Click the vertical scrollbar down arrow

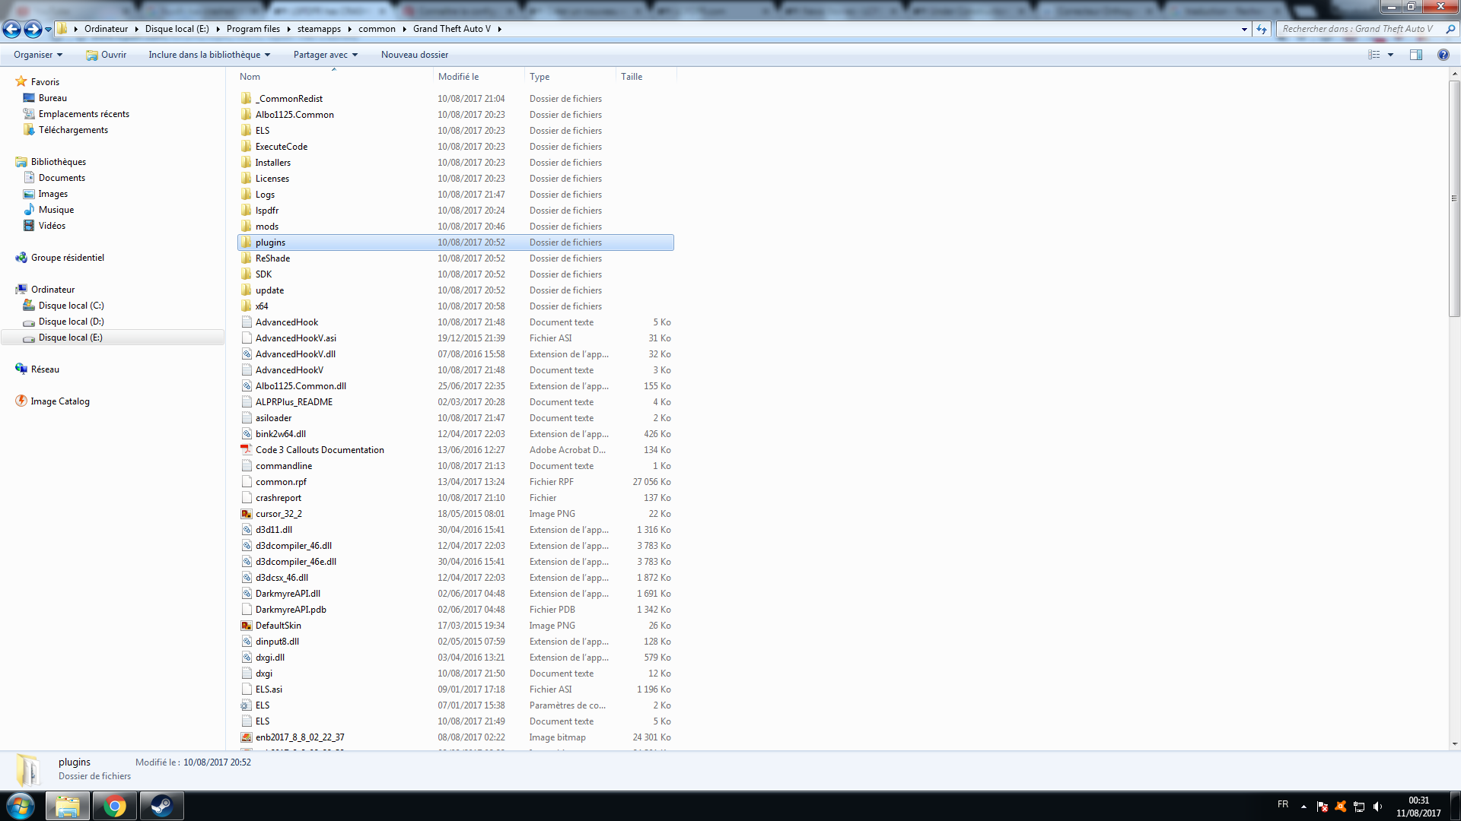click(x=1454, y=744)
